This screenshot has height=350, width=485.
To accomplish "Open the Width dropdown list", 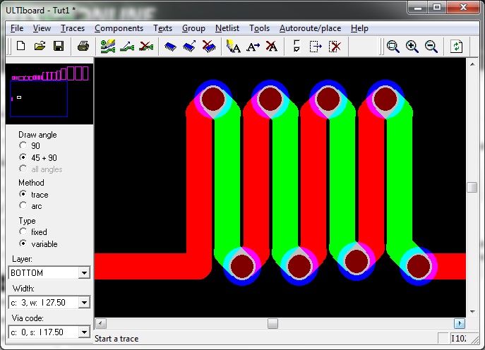I will point(85,303).
